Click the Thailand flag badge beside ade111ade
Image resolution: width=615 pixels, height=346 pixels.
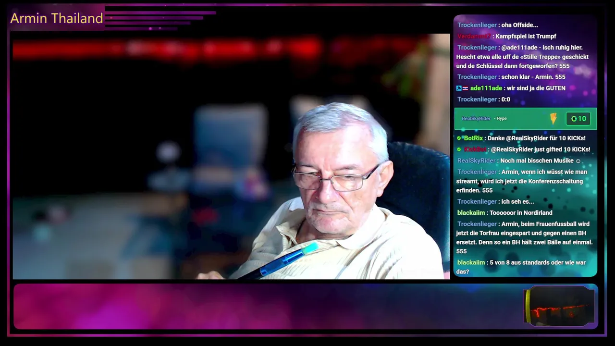point(465,88)
